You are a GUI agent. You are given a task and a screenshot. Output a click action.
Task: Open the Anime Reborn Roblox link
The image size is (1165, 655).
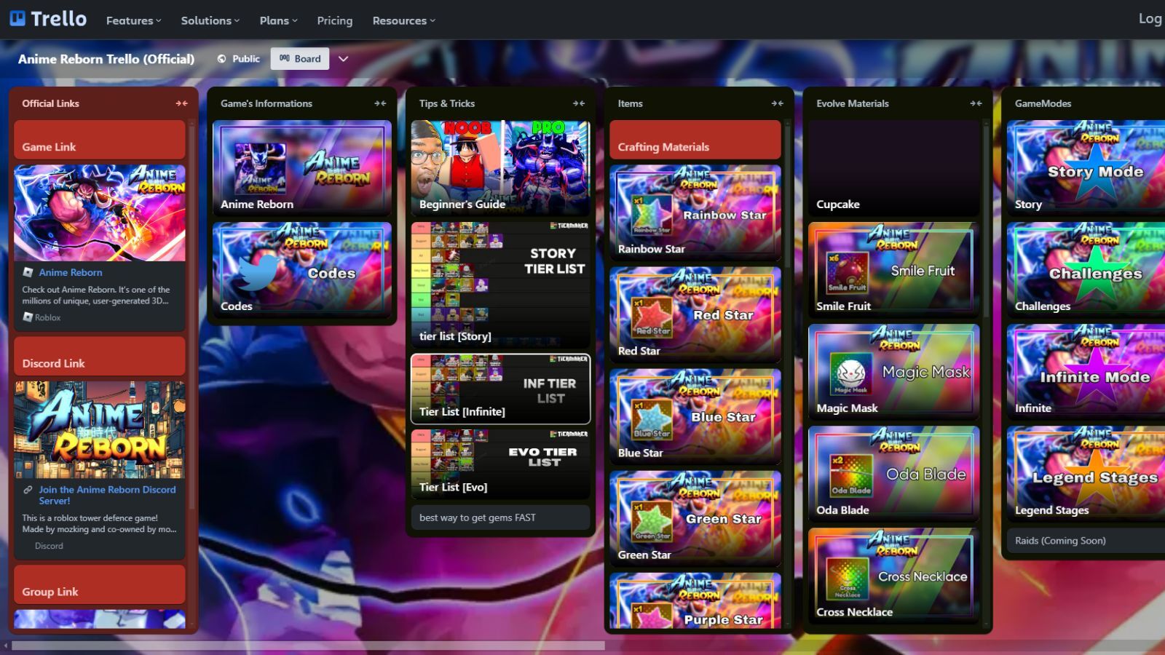[x=71, y=272]
